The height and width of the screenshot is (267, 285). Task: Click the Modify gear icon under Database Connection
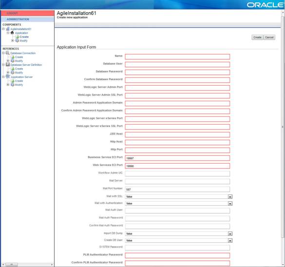13,61
